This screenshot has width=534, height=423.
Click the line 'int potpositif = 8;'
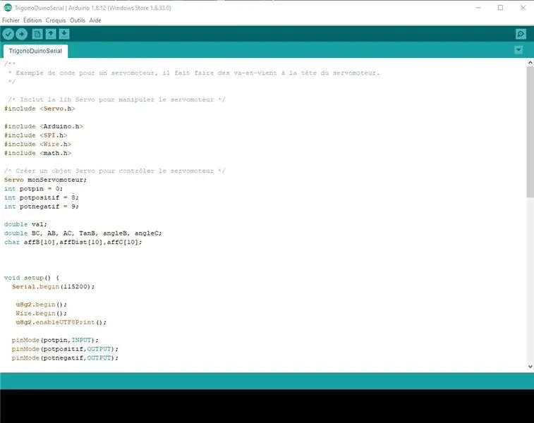tap(41, 197)
